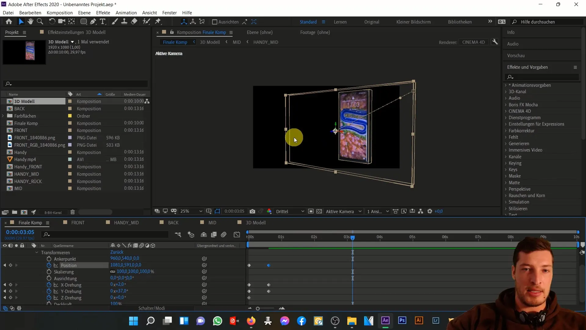The width and height of the screenshot is (586, 330).
Task: Enable the Ausrichten snapping checkbox
Action: click(215, 22)
